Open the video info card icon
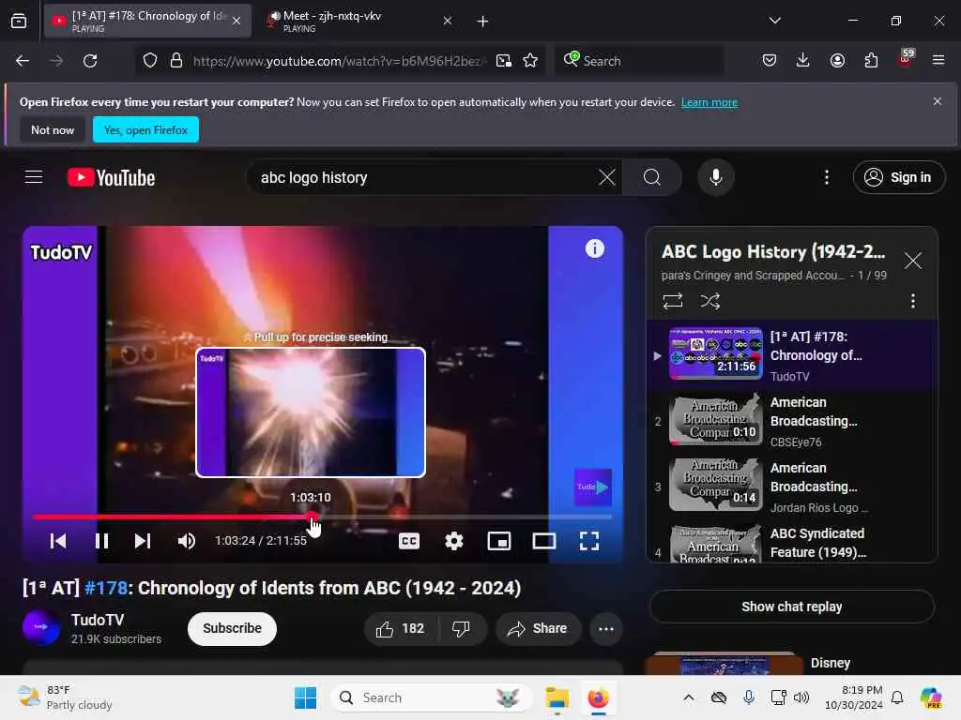 coord(594,248)
